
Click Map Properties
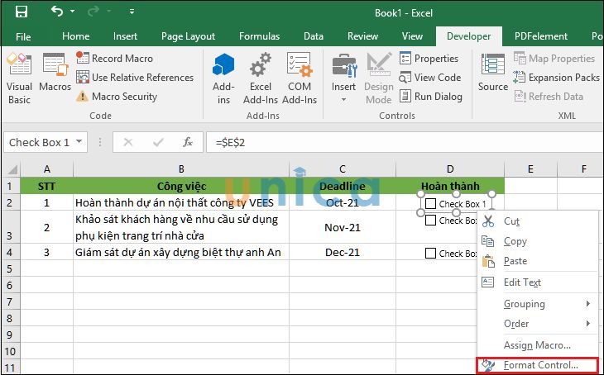click(554, 59)
